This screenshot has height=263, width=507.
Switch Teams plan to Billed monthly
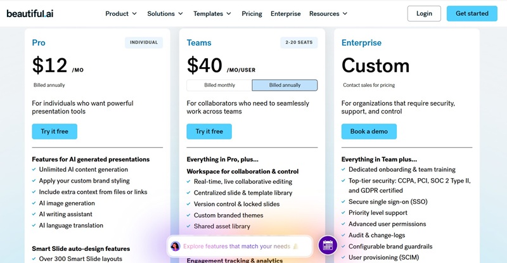click(219, 85)
